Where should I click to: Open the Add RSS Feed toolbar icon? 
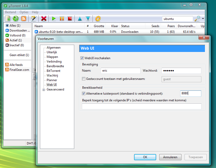24,19
